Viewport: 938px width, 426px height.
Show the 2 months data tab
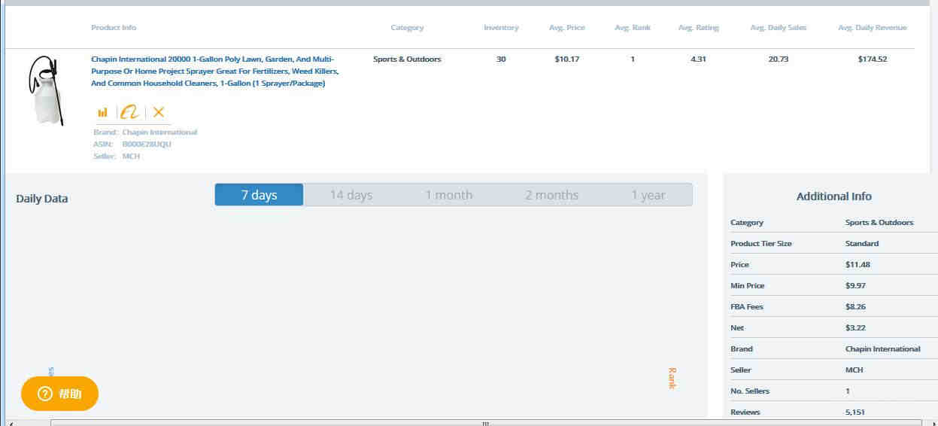551,195
